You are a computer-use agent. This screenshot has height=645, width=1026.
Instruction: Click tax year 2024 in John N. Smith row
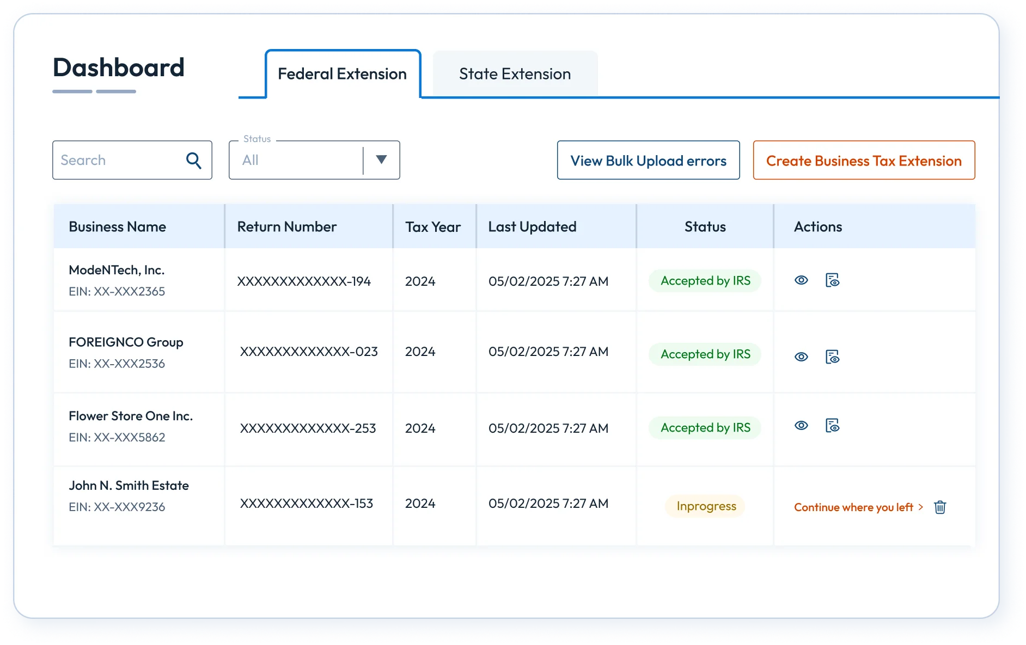click(420, 503)
